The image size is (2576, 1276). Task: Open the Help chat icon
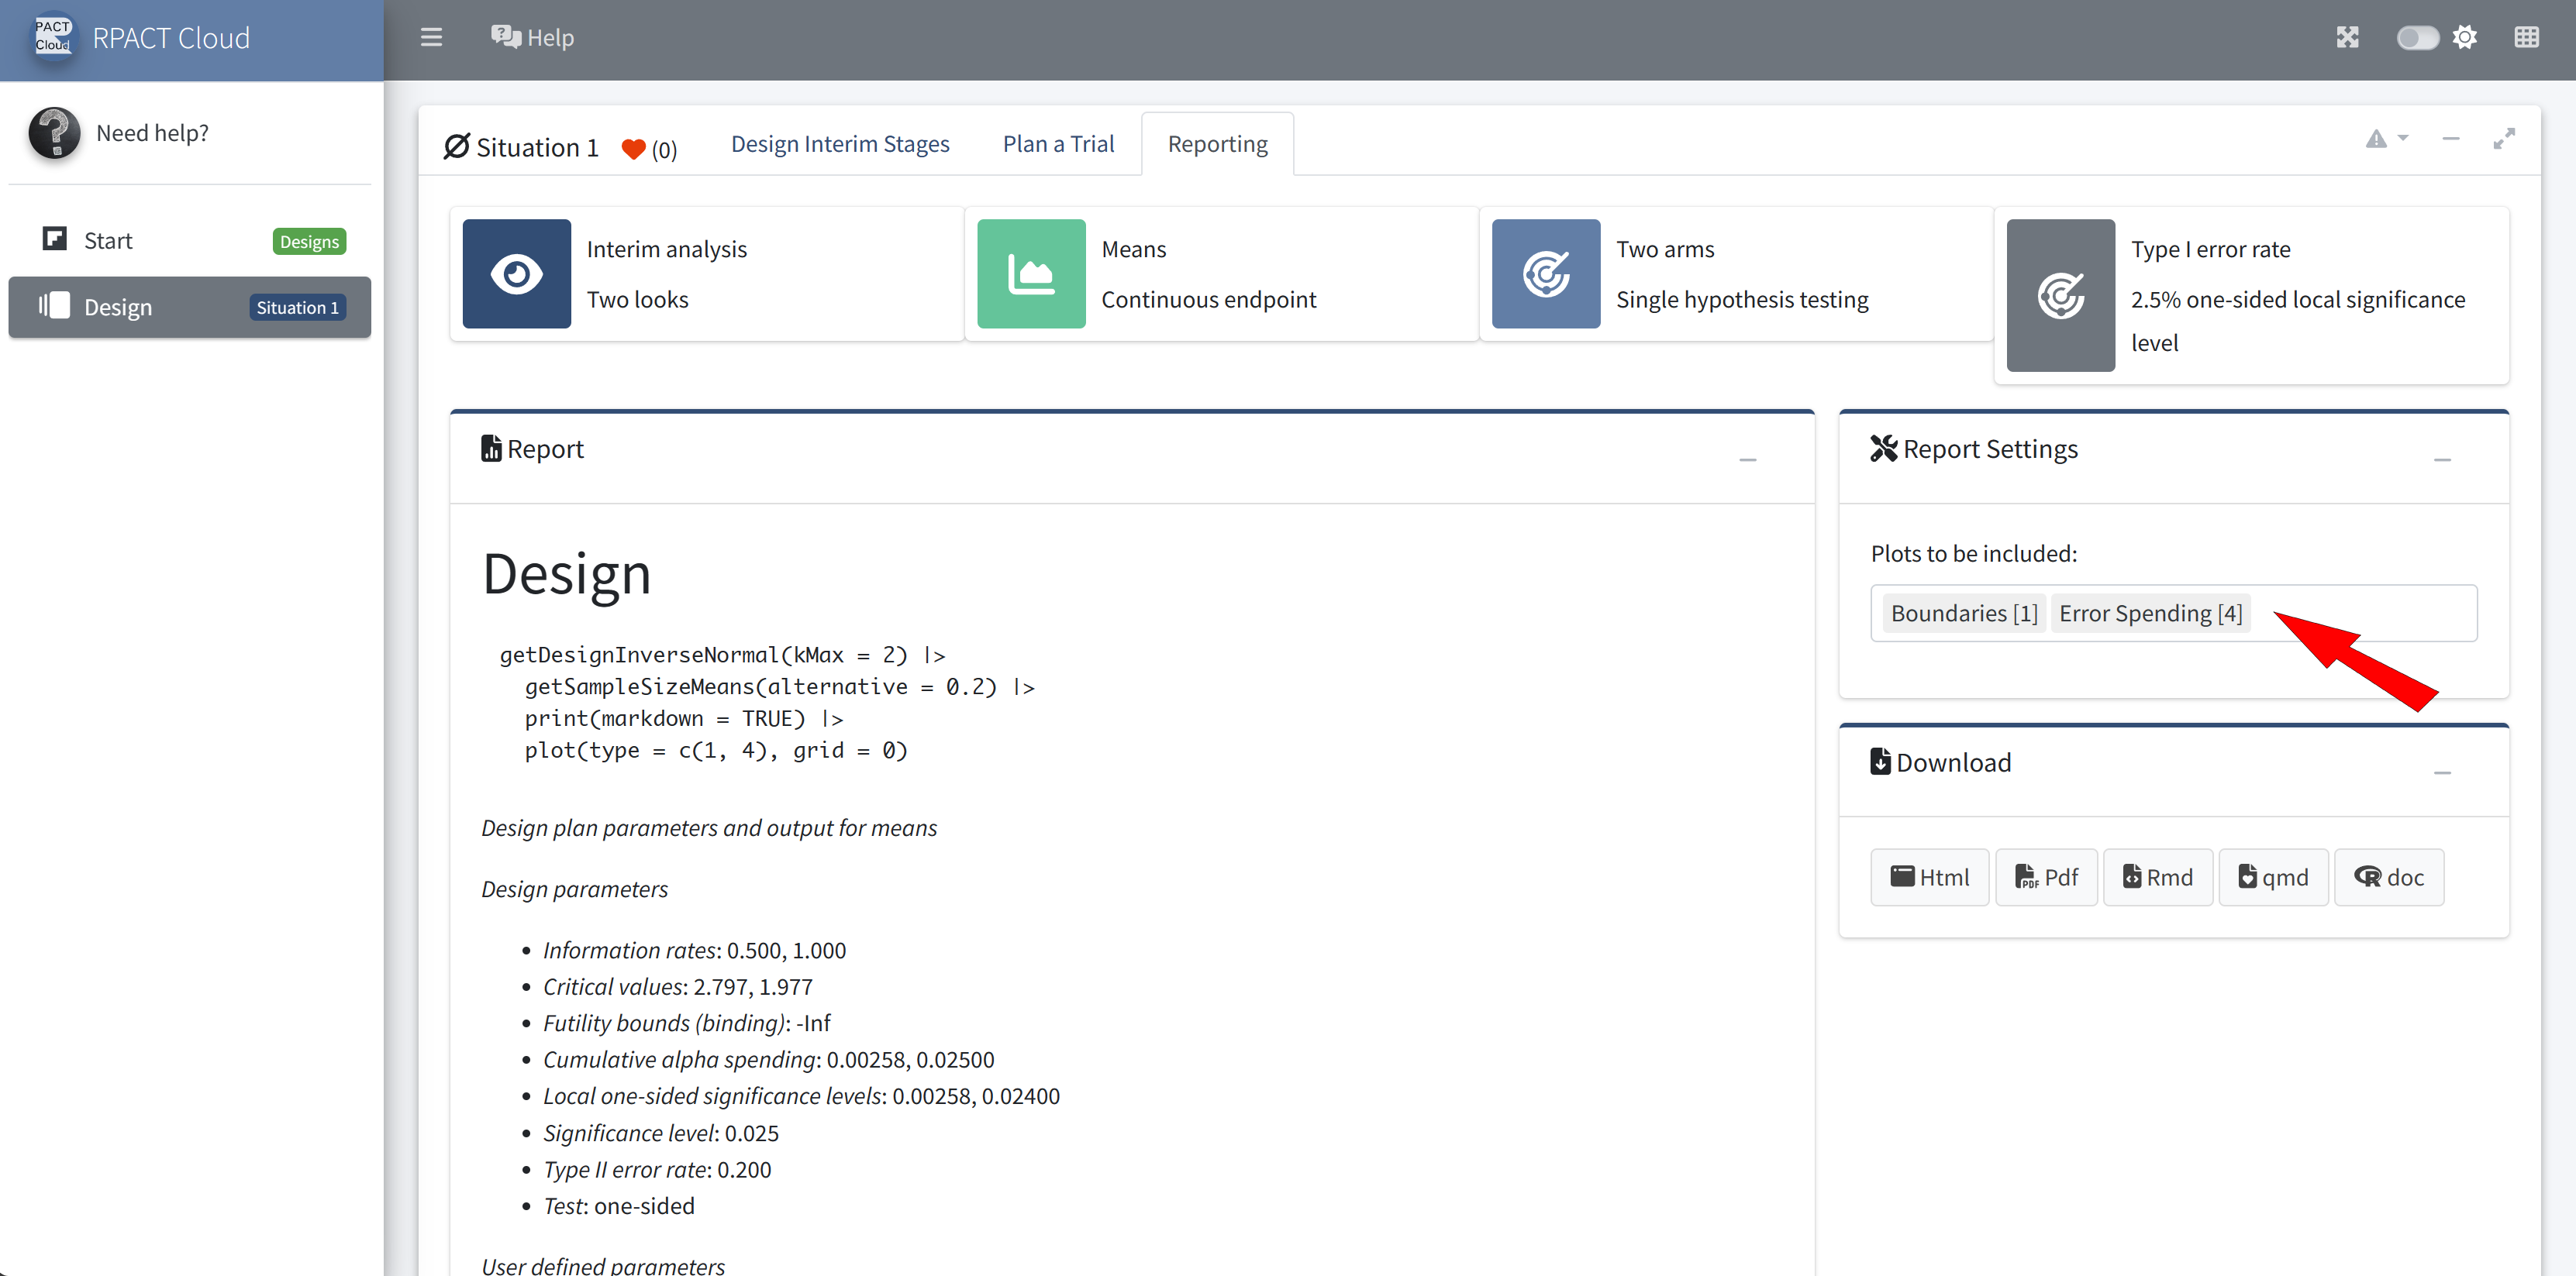point(506,38)
